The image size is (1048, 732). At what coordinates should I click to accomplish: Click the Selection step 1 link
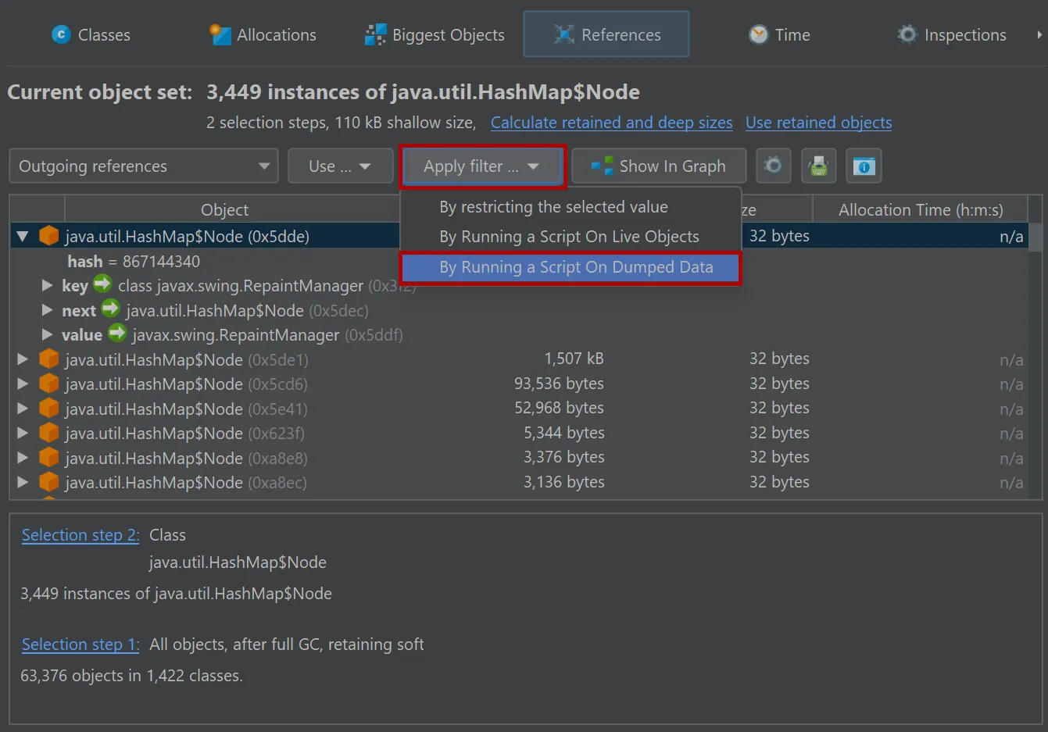tap(80, 645)
